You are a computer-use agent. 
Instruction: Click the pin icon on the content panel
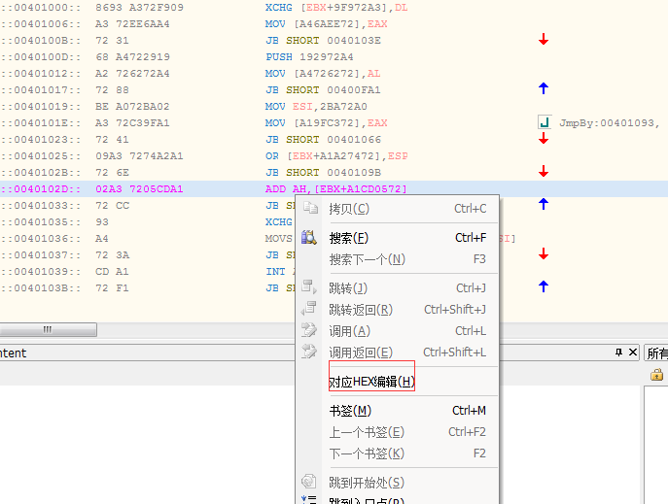click(x=618, y=353)
